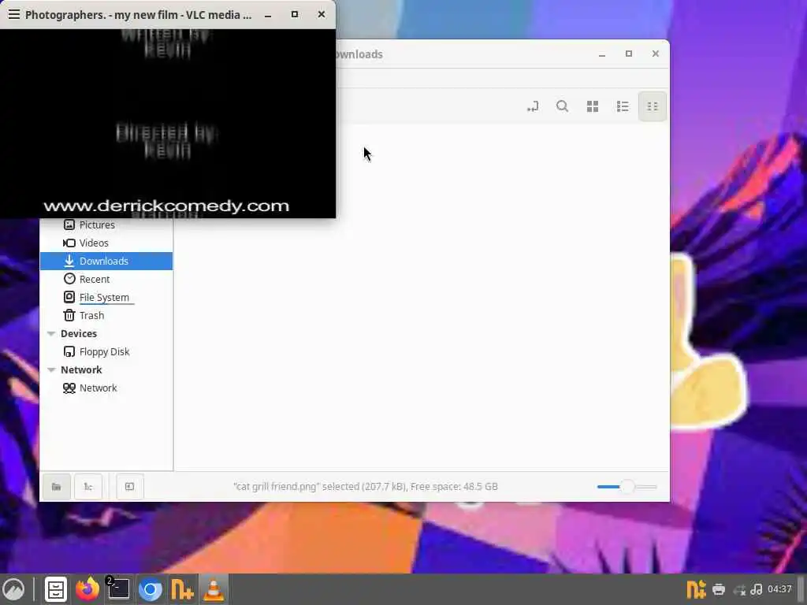Screen dimensions: 807x605
Task: Collapse the Network section
Action: coord(51,370)
